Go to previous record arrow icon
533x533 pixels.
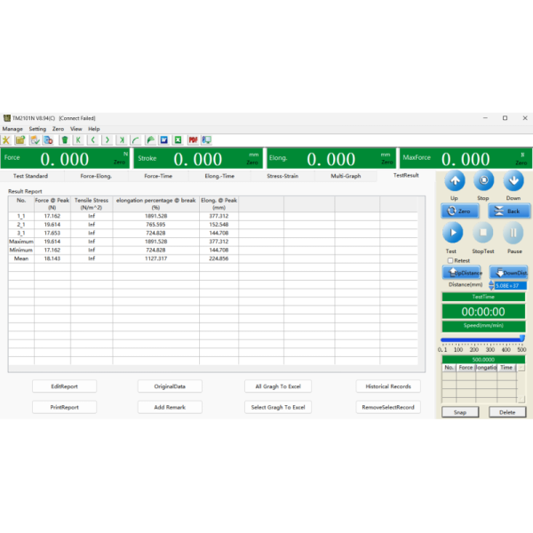(x=92, y=140)
